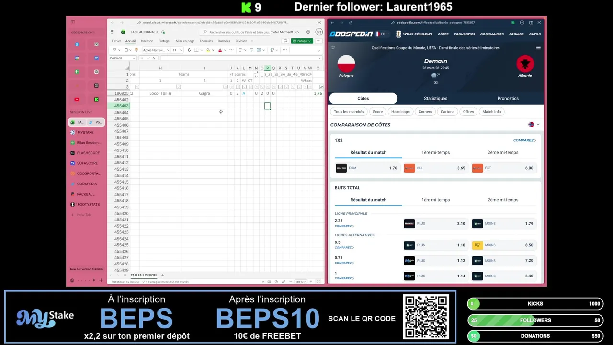Click the Excel formula bar input
The height and width of the screenshot is (345, 613).
(x=240, y=58)
